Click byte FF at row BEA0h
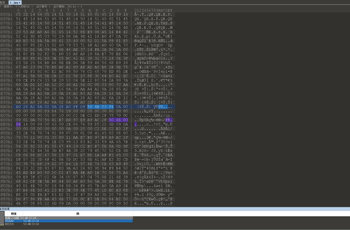350x230 pixels. [76, 107]
